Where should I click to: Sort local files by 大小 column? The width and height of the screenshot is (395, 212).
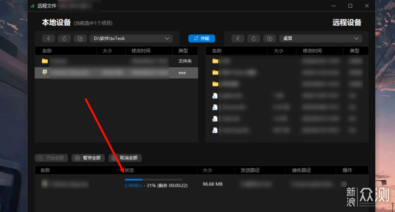click(108, 51)
